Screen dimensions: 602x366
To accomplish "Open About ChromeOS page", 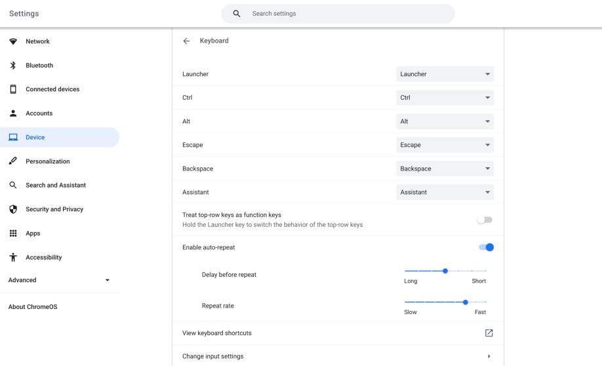I will pos(33,307).
